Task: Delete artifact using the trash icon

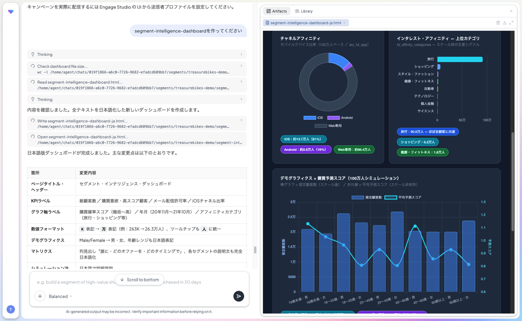Action: [x=498, y=23]
